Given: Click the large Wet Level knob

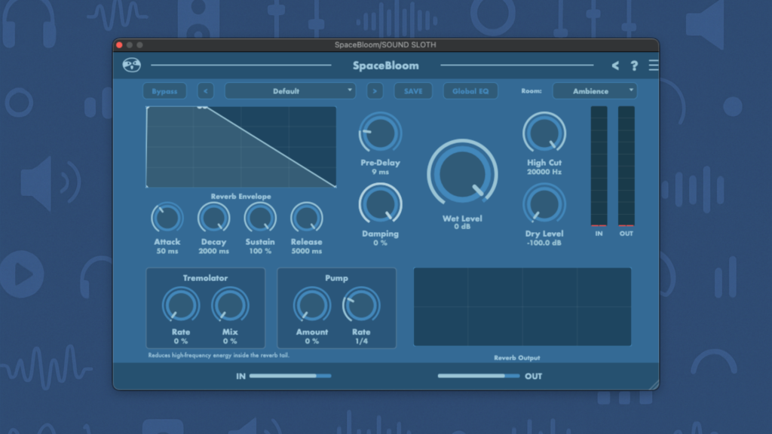Looking at the screenshot, I should [463, 173].
